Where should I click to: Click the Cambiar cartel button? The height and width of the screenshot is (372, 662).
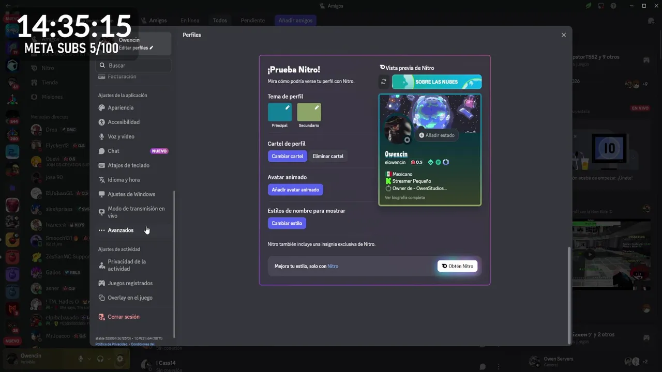coord(288,156)
